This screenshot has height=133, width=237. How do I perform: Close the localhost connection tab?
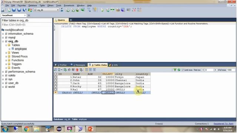[x=25, y=16]
